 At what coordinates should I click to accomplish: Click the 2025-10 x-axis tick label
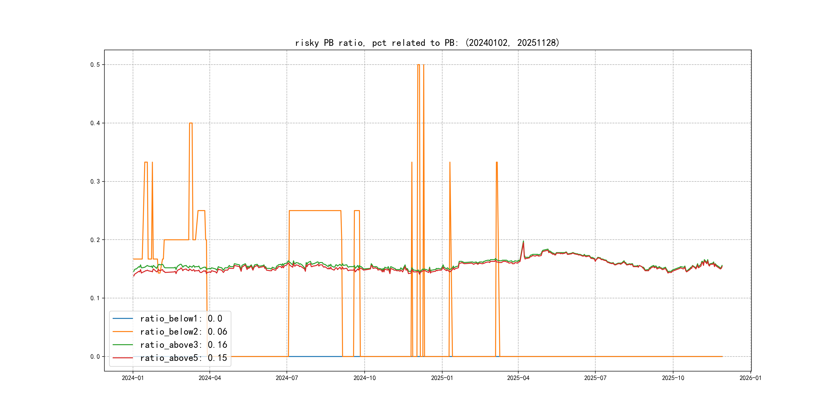(673, 378)
